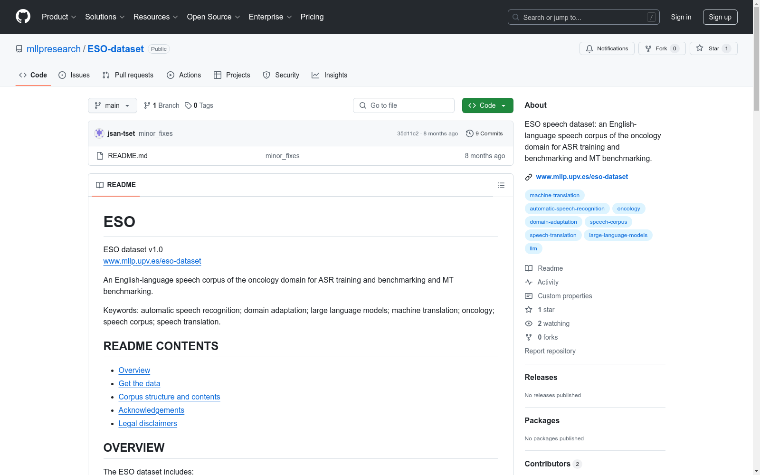Click the Acknowledgements link
Image resolution: width=760 pixels, height=475 pixels.
point(152,410)
